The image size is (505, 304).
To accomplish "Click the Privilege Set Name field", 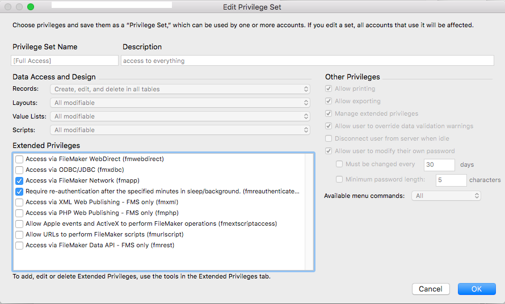I will coord(65,61).
